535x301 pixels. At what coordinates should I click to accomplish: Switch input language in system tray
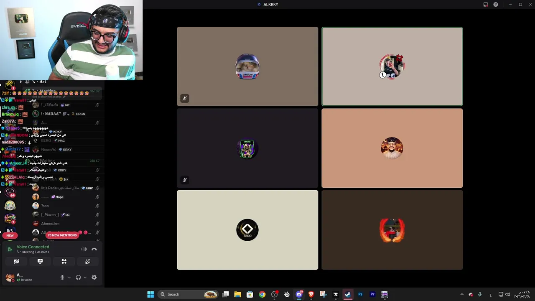pyautogui.click(x=490, y=294)
